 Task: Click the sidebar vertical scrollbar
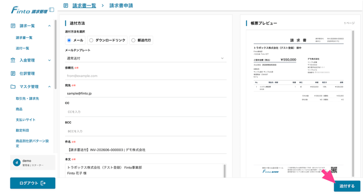tap(55, 55)
